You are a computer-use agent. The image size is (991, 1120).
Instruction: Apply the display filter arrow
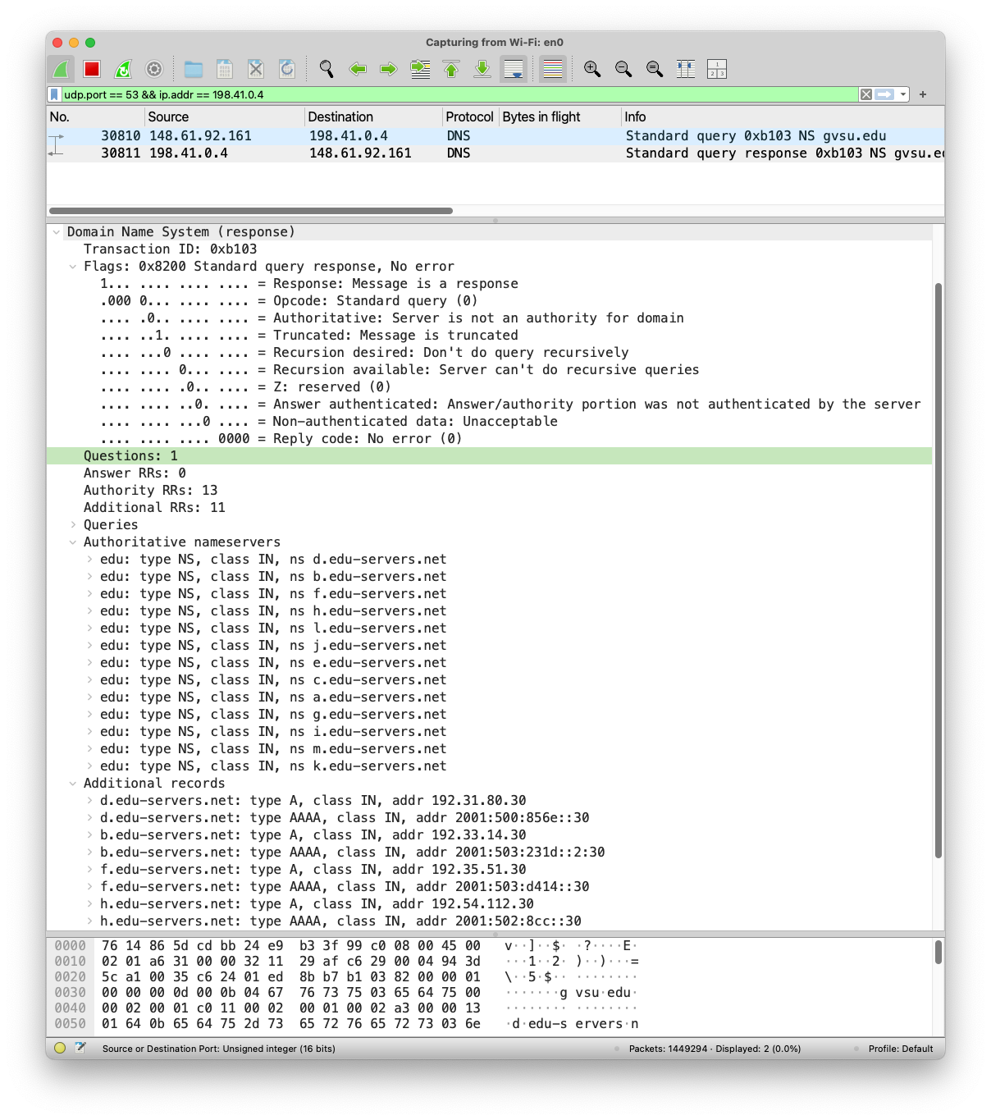coord(884,94)
